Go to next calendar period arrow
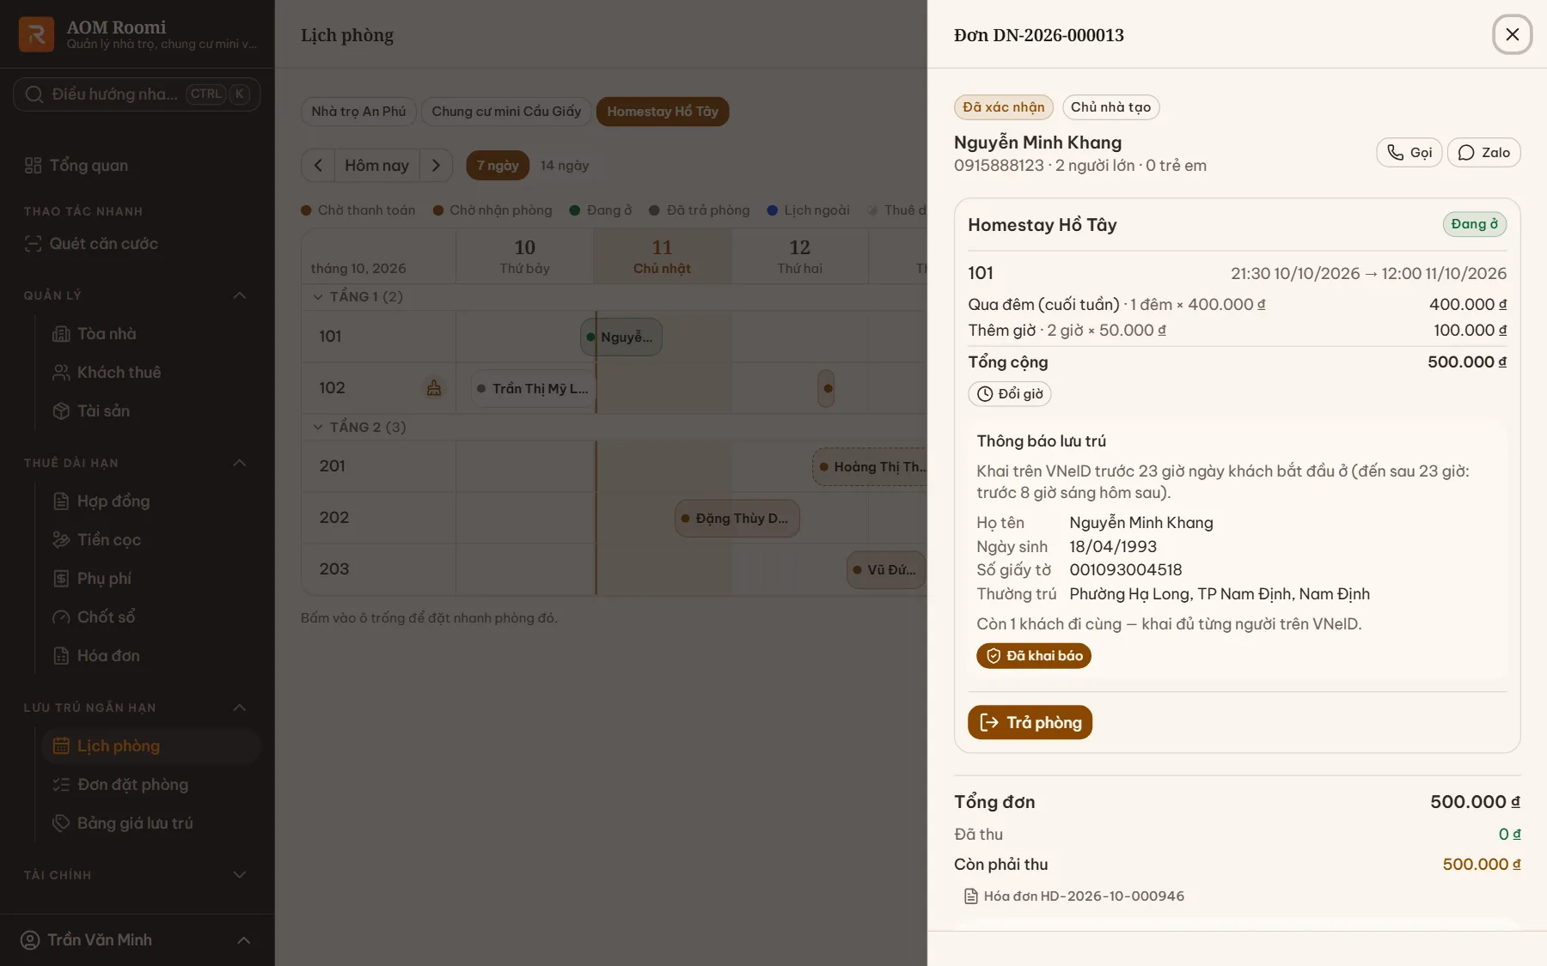Viewport: 1547px width, 966px height. (436, 165)
